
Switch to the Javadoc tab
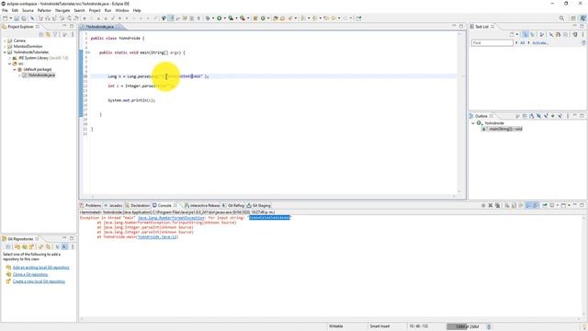(x=113, y=206)
